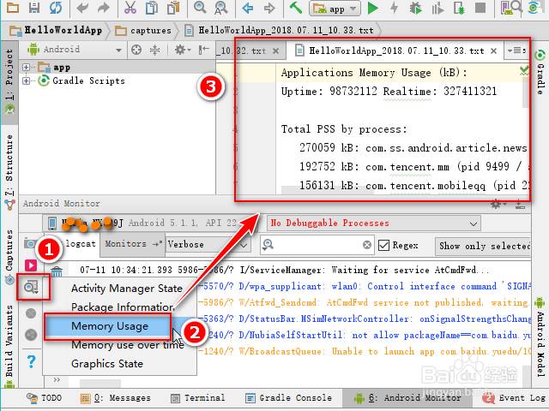The height and width of the screenshot is (411, 549).
Task: Open the Project side tool window
Action: (9, 82)
